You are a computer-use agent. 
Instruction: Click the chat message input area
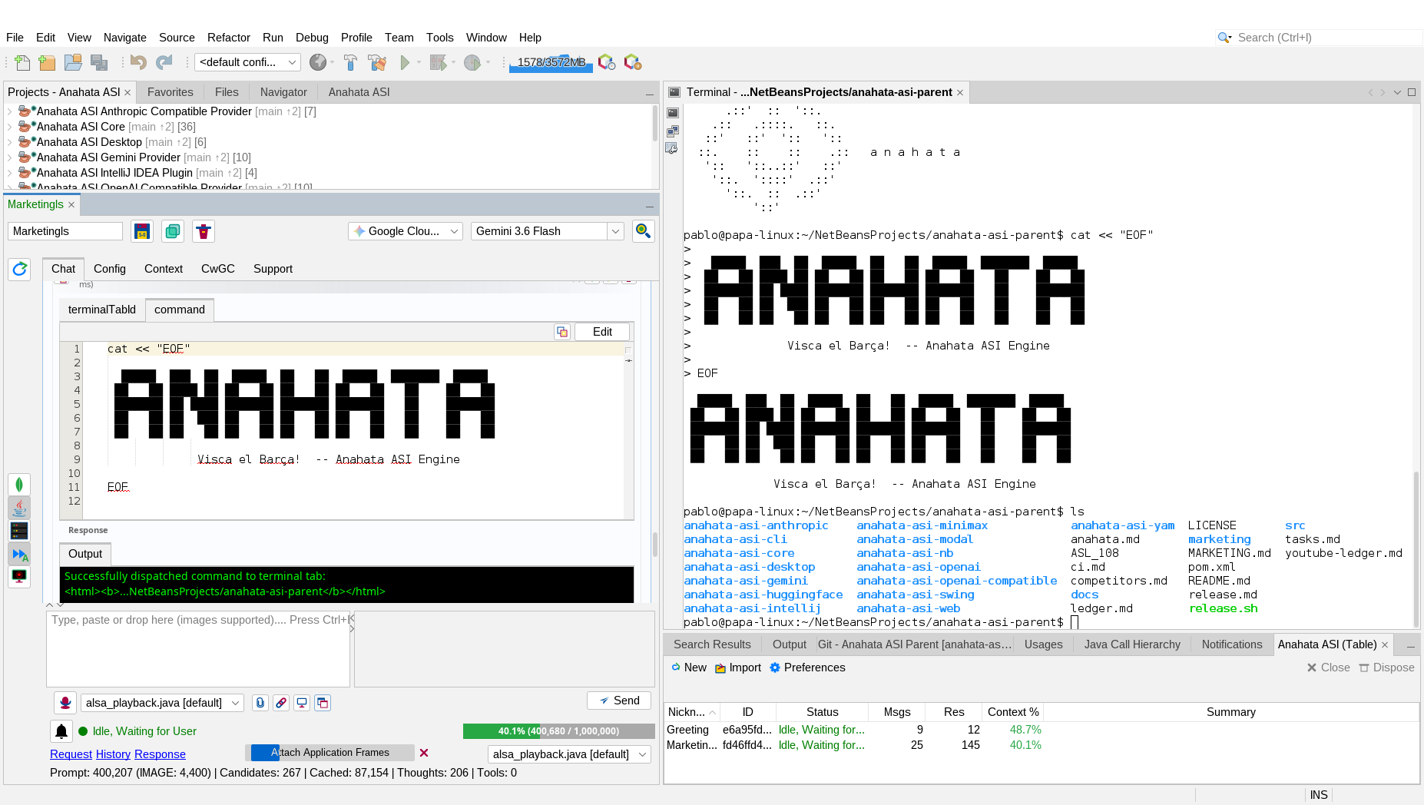(x=198, y=649)
